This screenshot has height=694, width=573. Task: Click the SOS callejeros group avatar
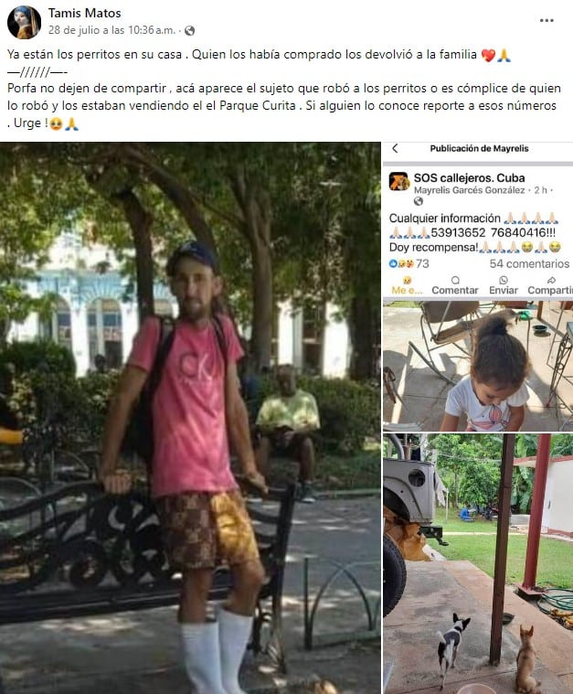(399, 181)
